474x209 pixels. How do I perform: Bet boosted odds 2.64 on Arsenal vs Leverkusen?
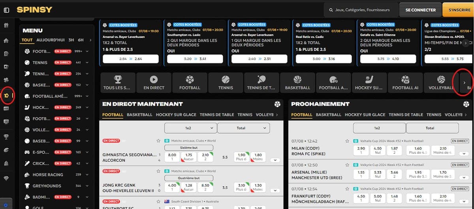[x=130, y=59]
